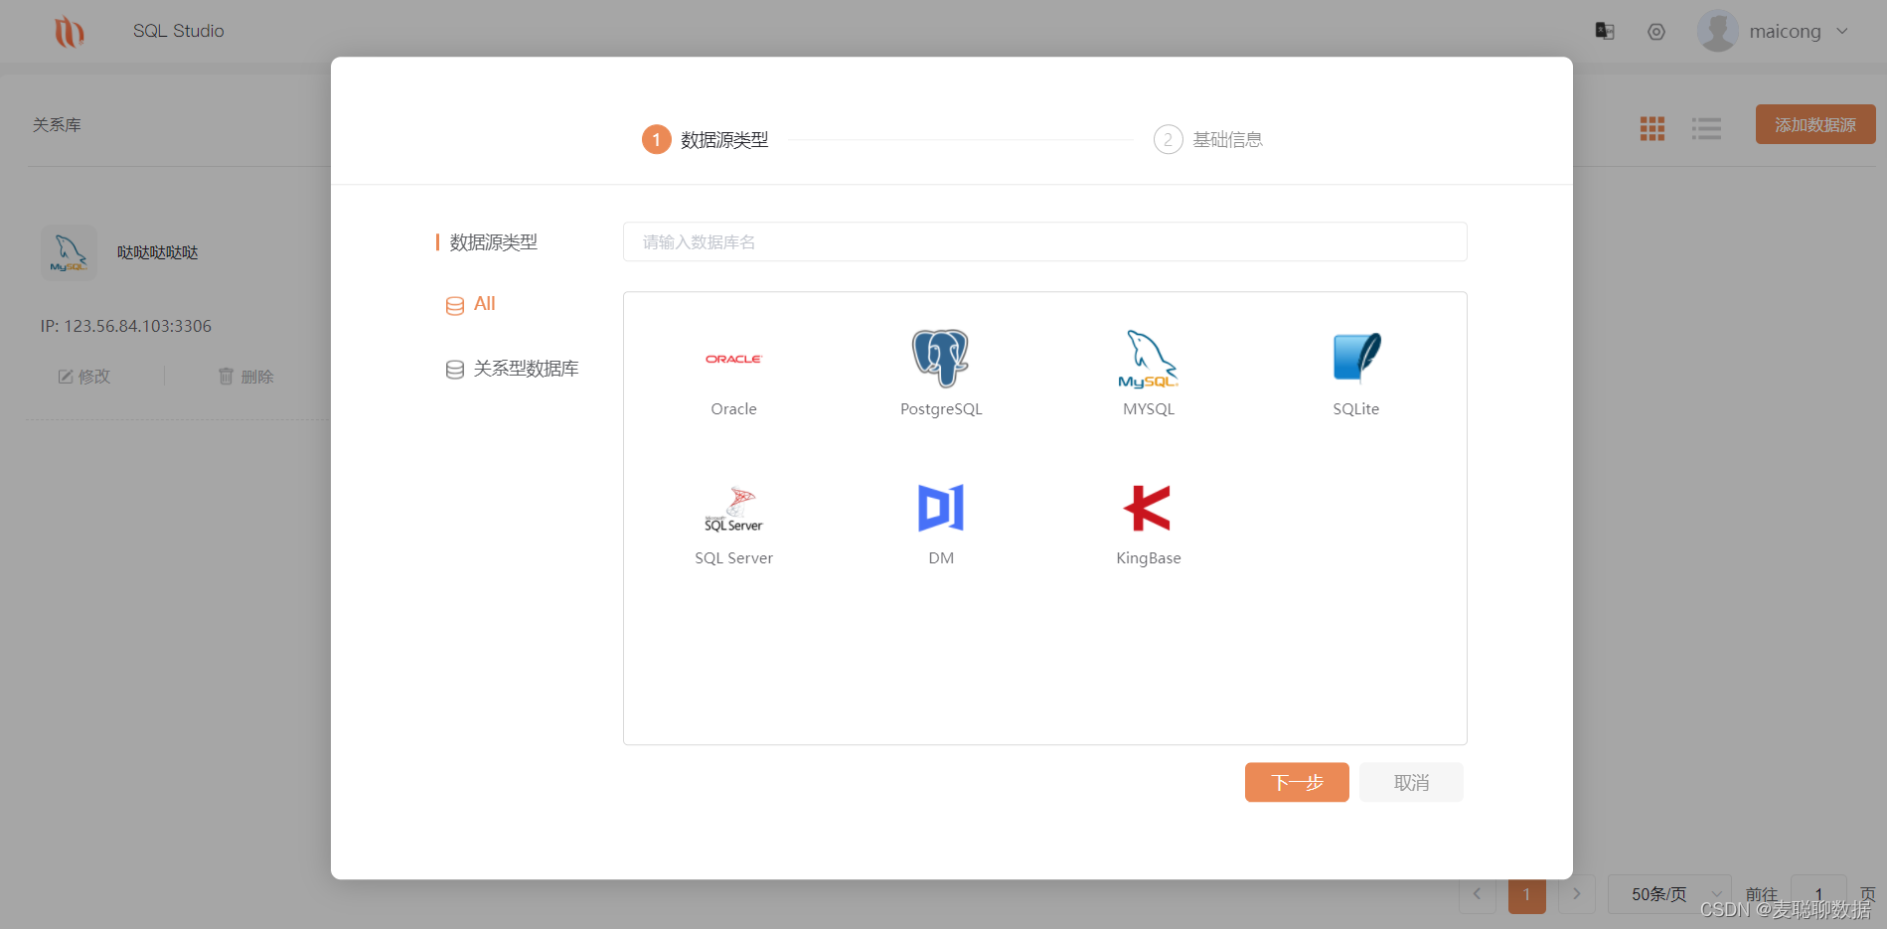This screenshot has width=1887, height=929.
Task: Click the trash icon beside 删除
Action: click(226, 377)
